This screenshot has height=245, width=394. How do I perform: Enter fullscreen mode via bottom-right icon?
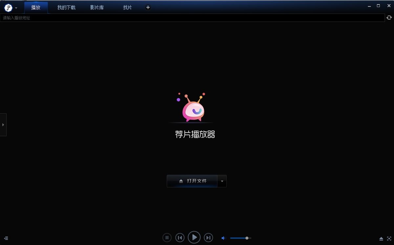pos(389,238)
